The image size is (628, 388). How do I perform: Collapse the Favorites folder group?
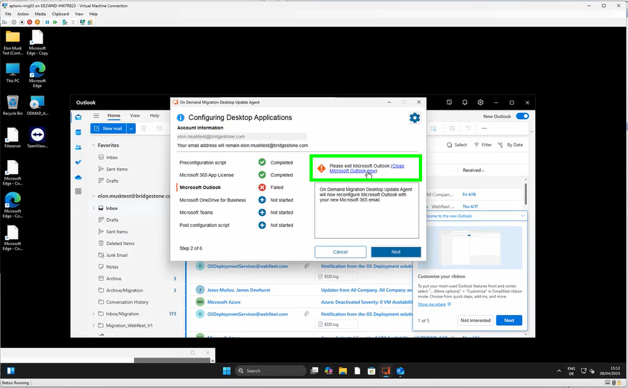click(93, 145)
